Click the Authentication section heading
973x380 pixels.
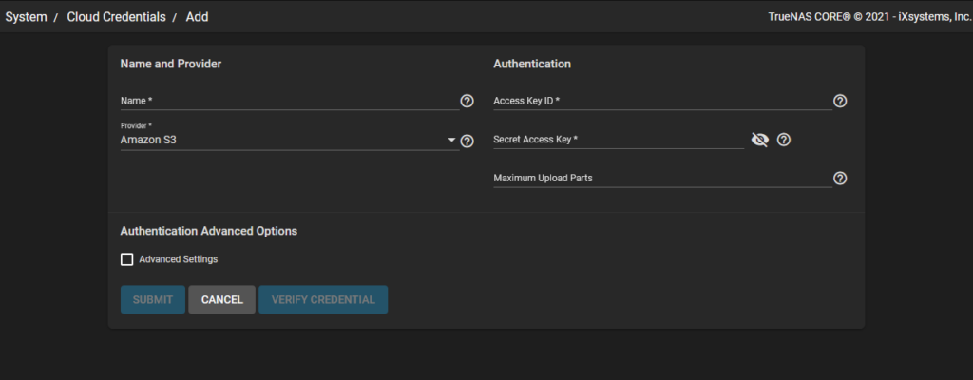532,64
